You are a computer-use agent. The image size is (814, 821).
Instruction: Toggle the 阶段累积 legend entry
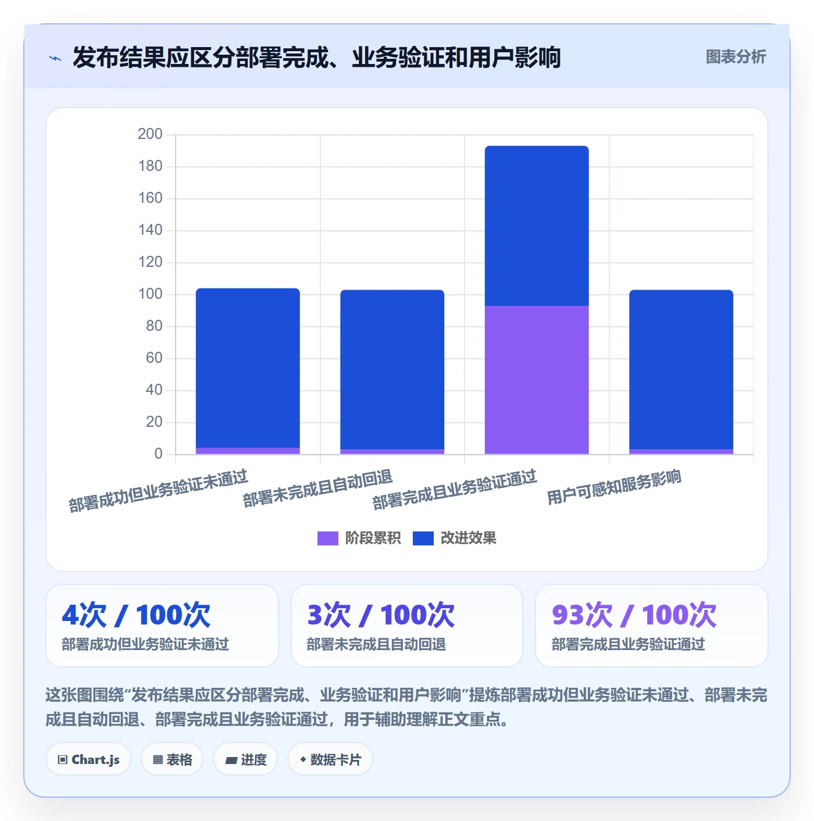point(359,538)
